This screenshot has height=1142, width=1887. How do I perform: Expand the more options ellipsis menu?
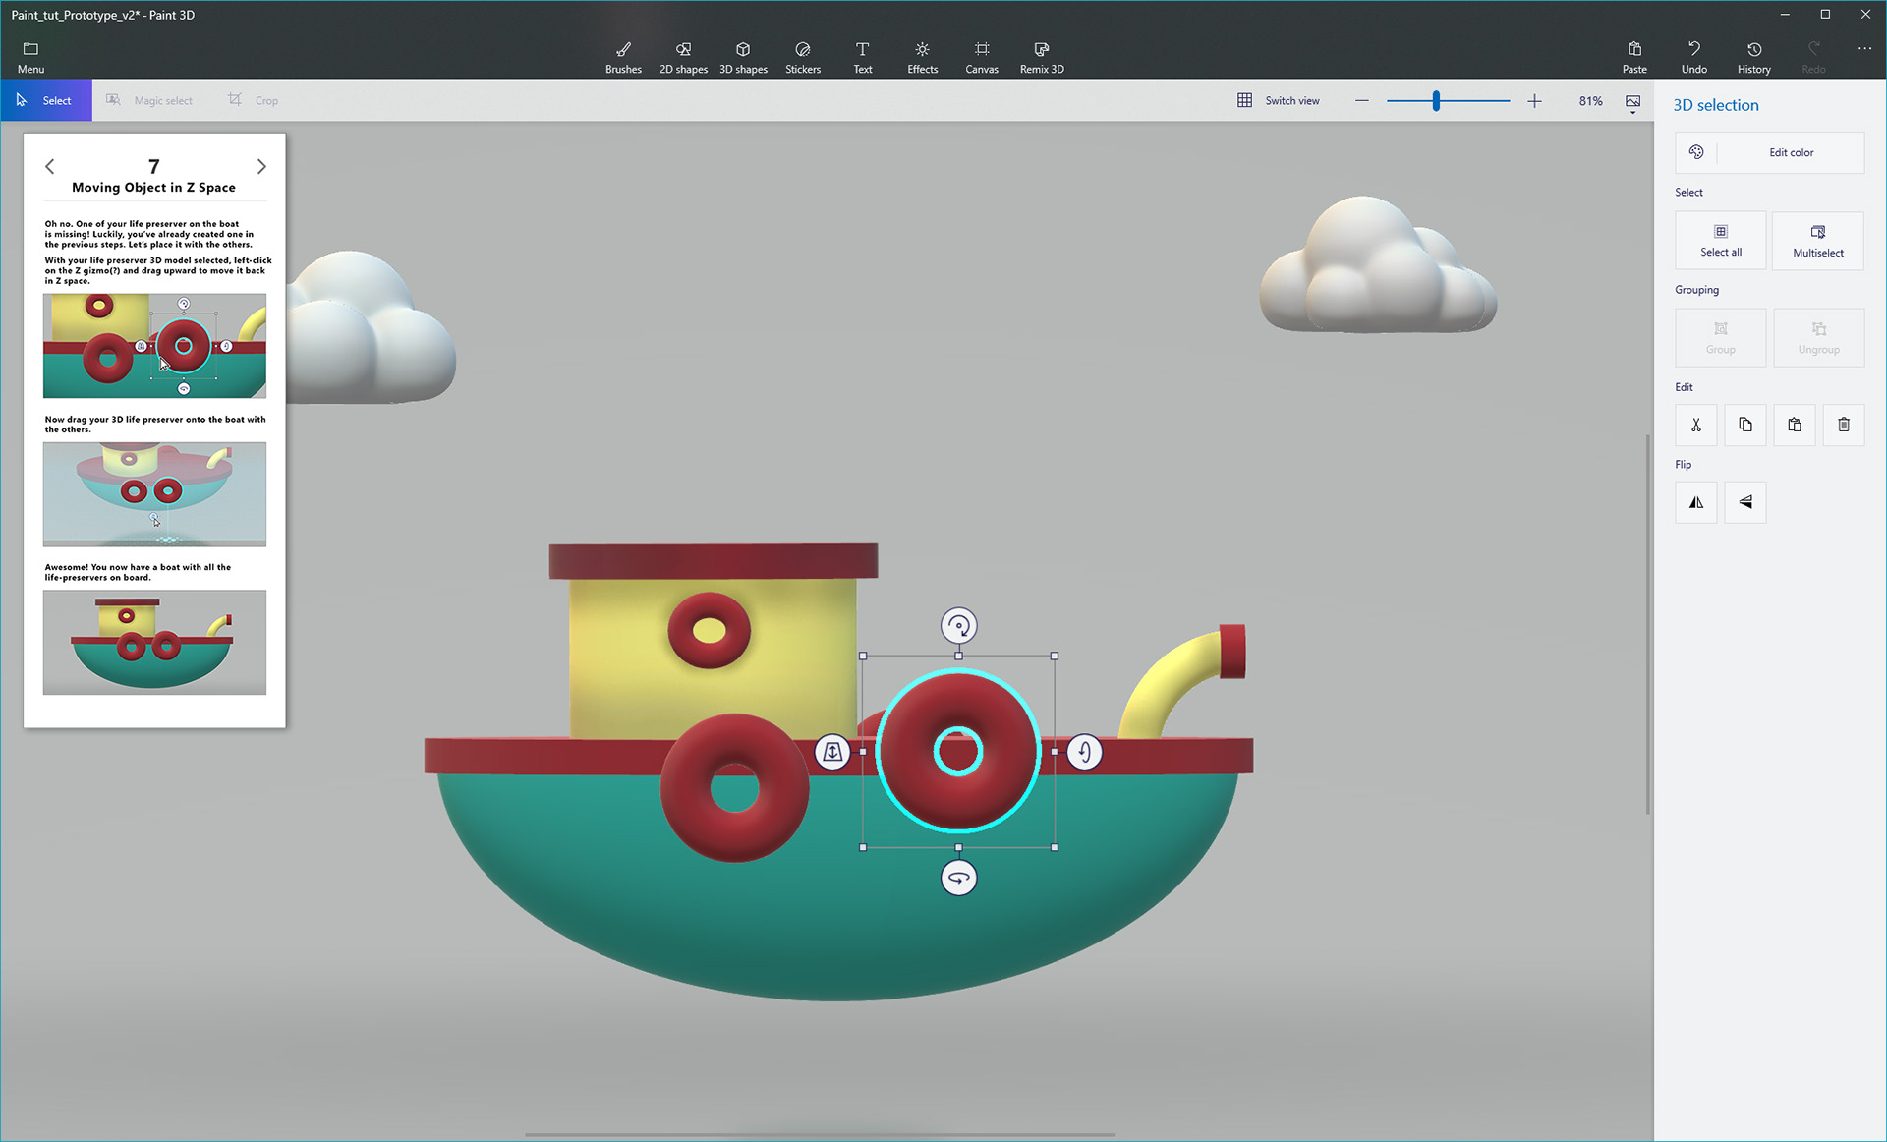[1863, 49]
